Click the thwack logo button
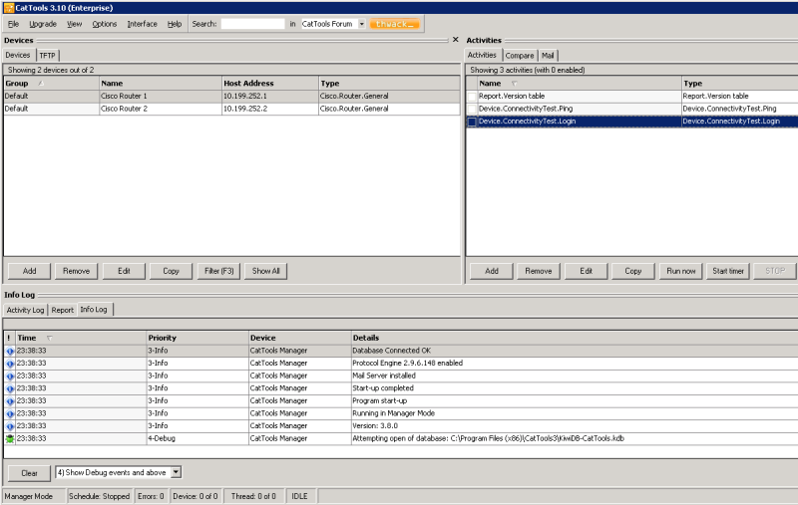 tap(394, 24)
